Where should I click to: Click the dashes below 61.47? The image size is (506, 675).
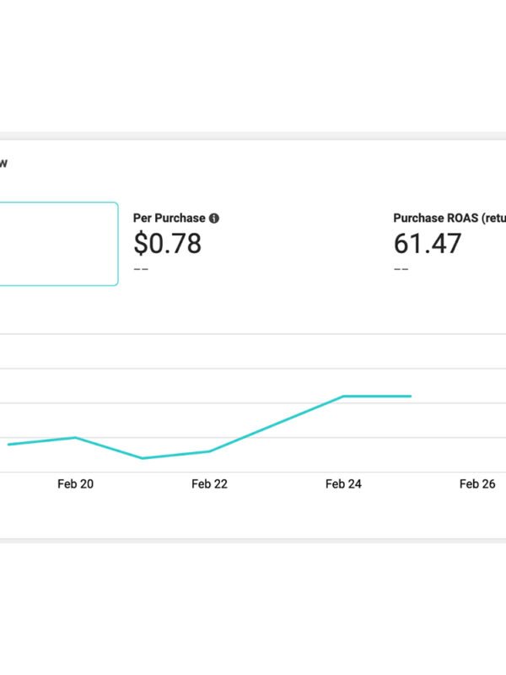401,269
